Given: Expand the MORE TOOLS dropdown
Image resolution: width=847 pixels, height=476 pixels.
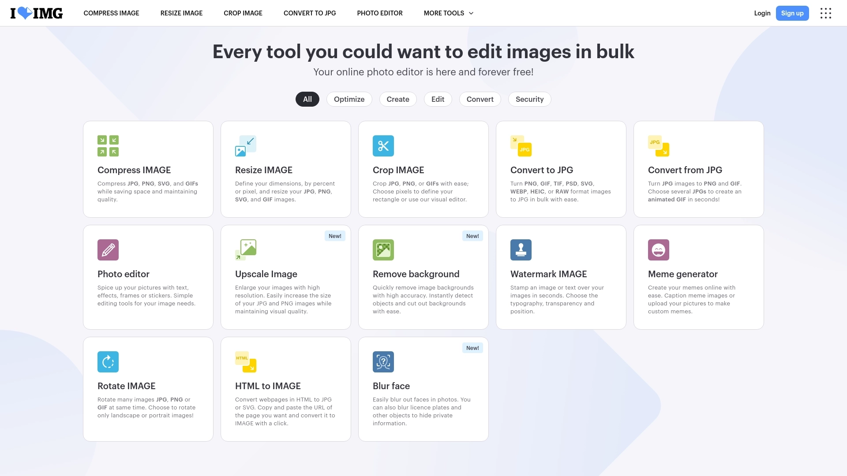Looking at the screenshot, I should pyautogui.click(x=449, y=13).
